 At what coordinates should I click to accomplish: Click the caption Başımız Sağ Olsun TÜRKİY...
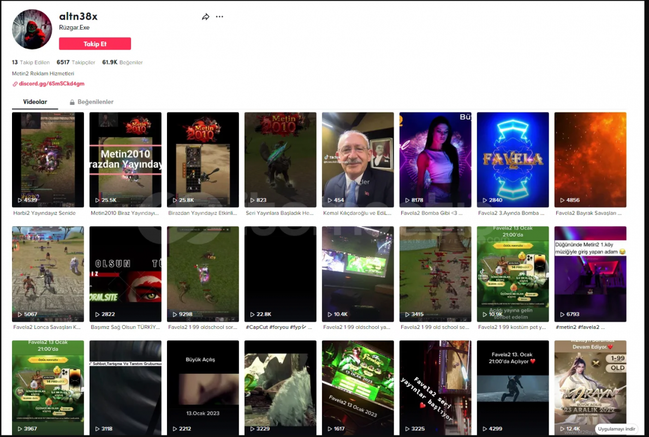(125, 327)
